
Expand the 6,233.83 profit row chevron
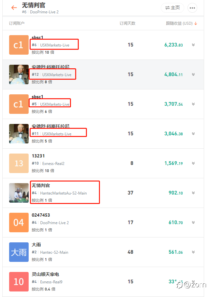(x=193, y=45)
